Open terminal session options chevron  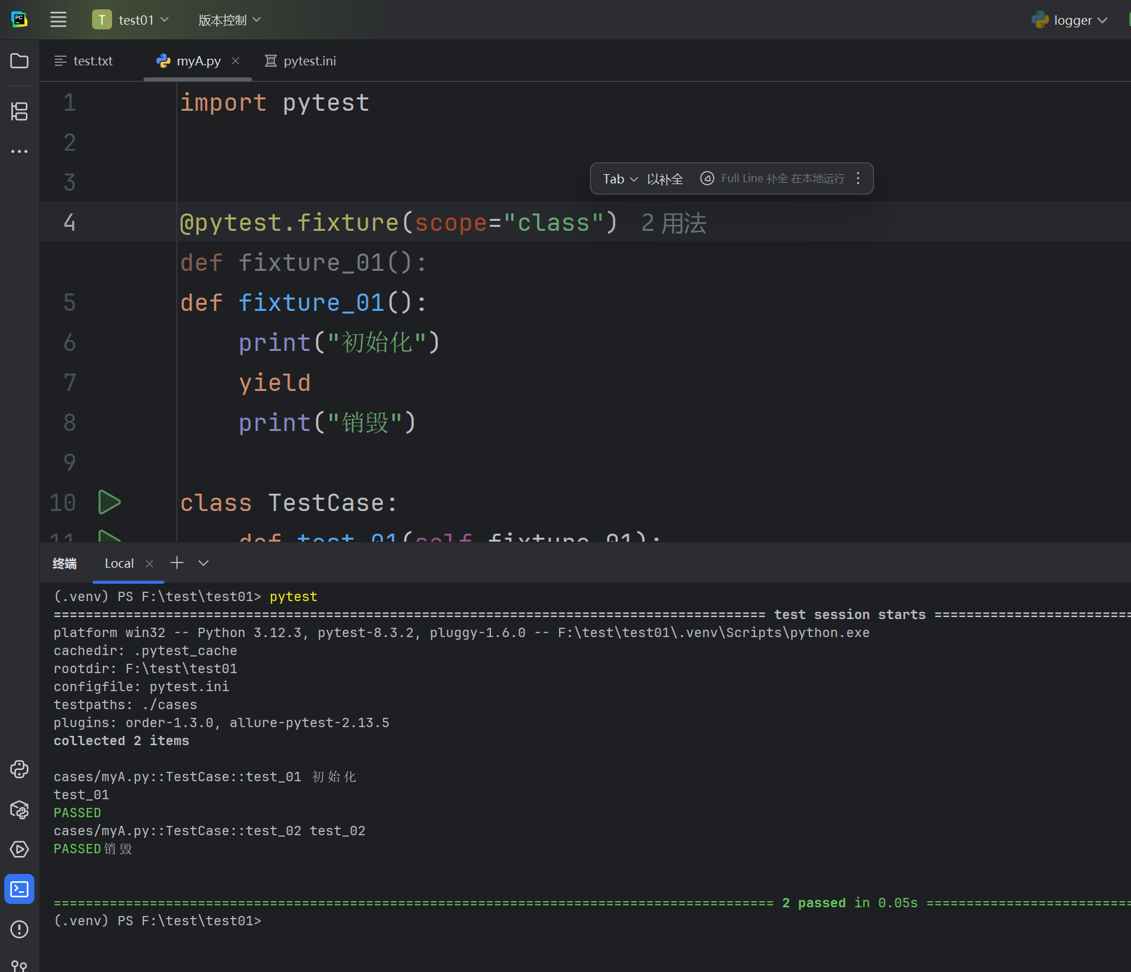coord(204,563)
